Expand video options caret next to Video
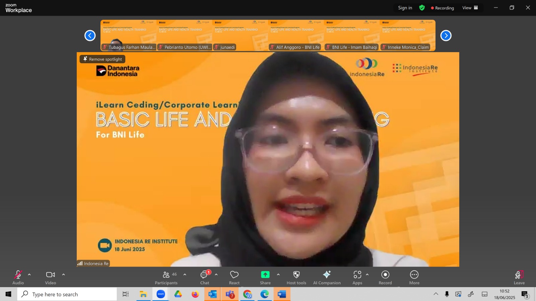This screenshot has width=536, height=301. (x=64, y=275)
